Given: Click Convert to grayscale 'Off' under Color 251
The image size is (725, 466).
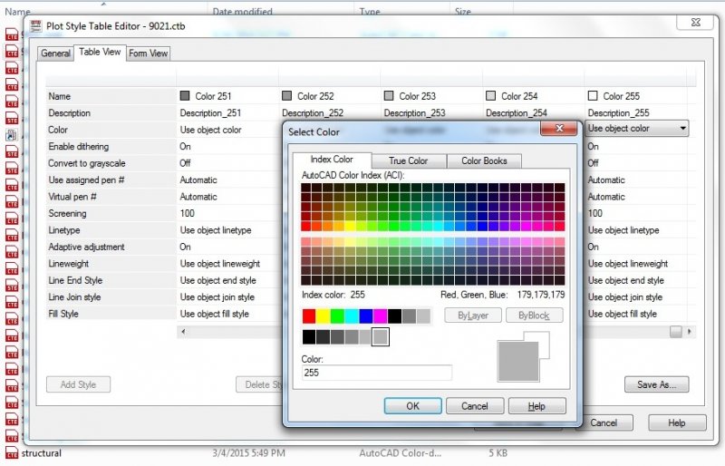Looking at the screenshot, I should point(185,163).
